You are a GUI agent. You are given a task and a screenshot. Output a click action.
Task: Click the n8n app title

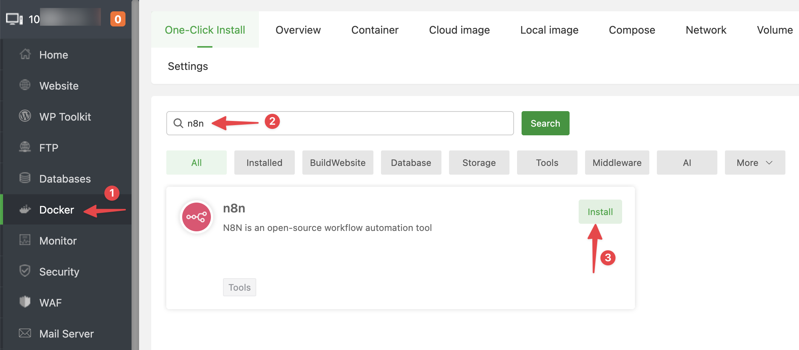point(234,208)
